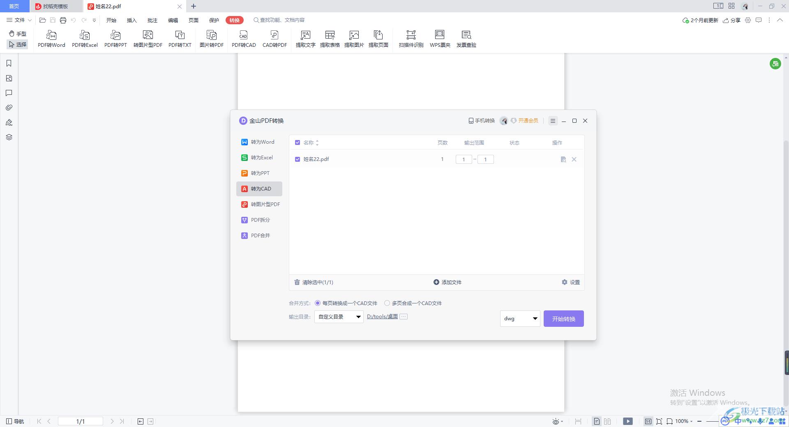The width and height of the screenshot is (789, 427).
Task: Expand quick access toolbar customization arrow
Action: click(94, 20)
